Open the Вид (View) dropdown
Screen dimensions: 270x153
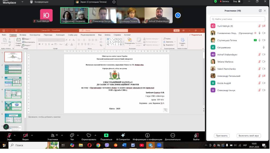[x=237, y=2]
